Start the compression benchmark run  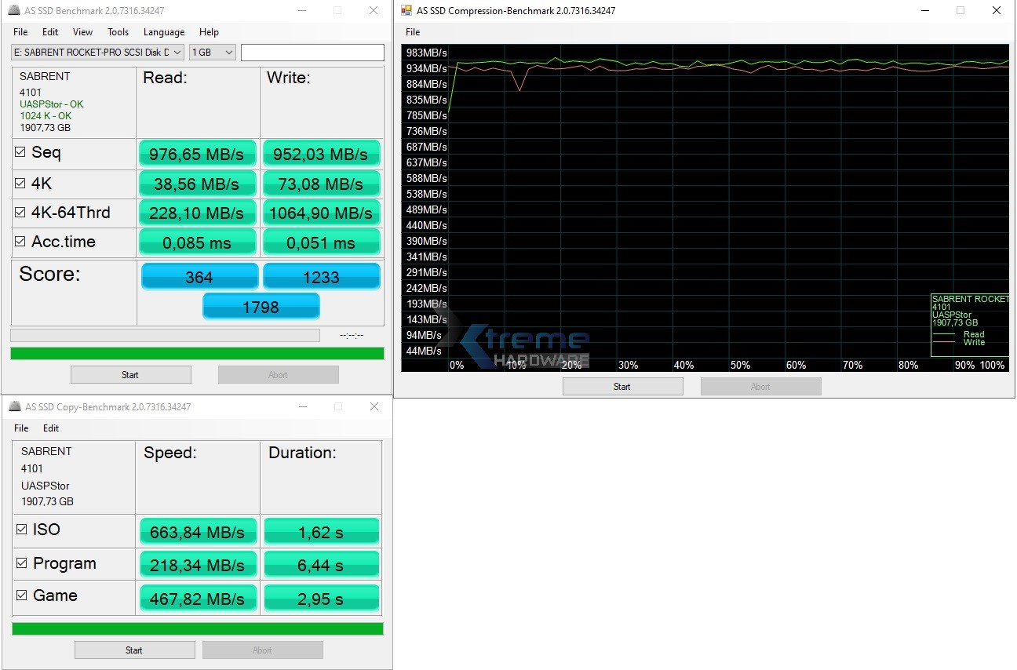622,386
